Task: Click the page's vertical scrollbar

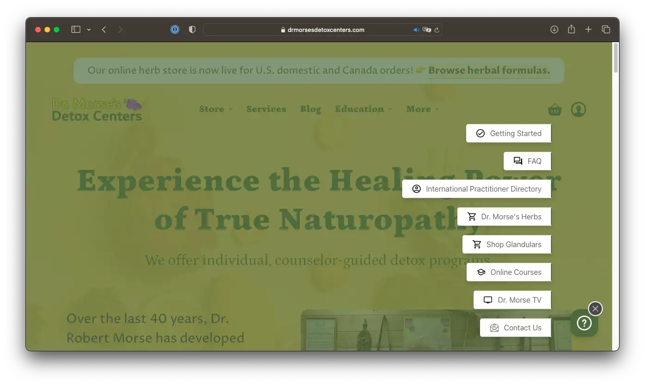Action: [615, 58]
